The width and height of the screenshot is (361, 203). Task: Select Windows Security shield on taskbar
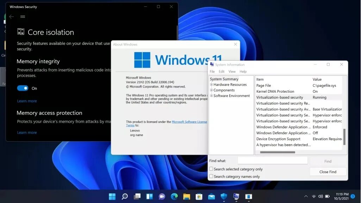[224, 197]
